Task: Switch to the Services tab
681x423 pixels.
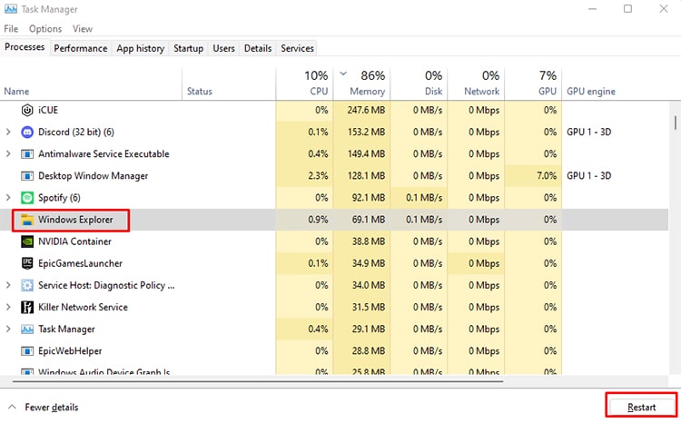Action: [x=297, y=48]
